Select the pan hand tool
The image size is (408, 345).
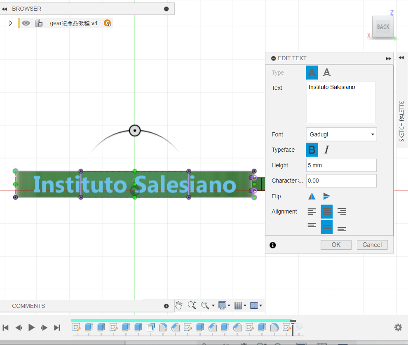(178, 305)
